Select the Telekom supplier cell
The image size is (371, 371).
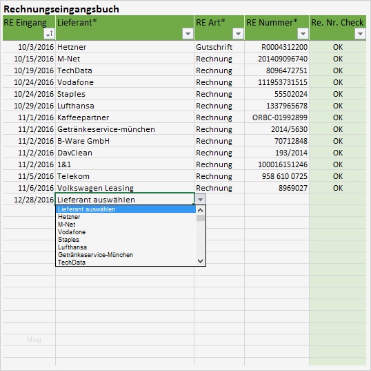click(x=125, y=176)
